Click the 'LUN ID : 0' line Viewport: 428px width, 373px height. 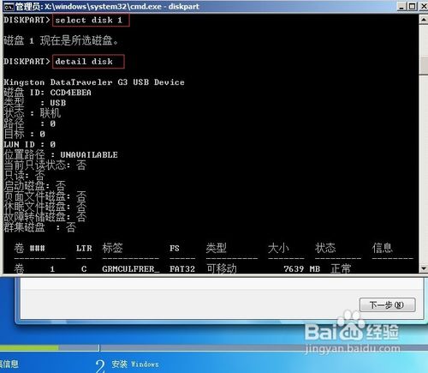[x=30, y=144]
